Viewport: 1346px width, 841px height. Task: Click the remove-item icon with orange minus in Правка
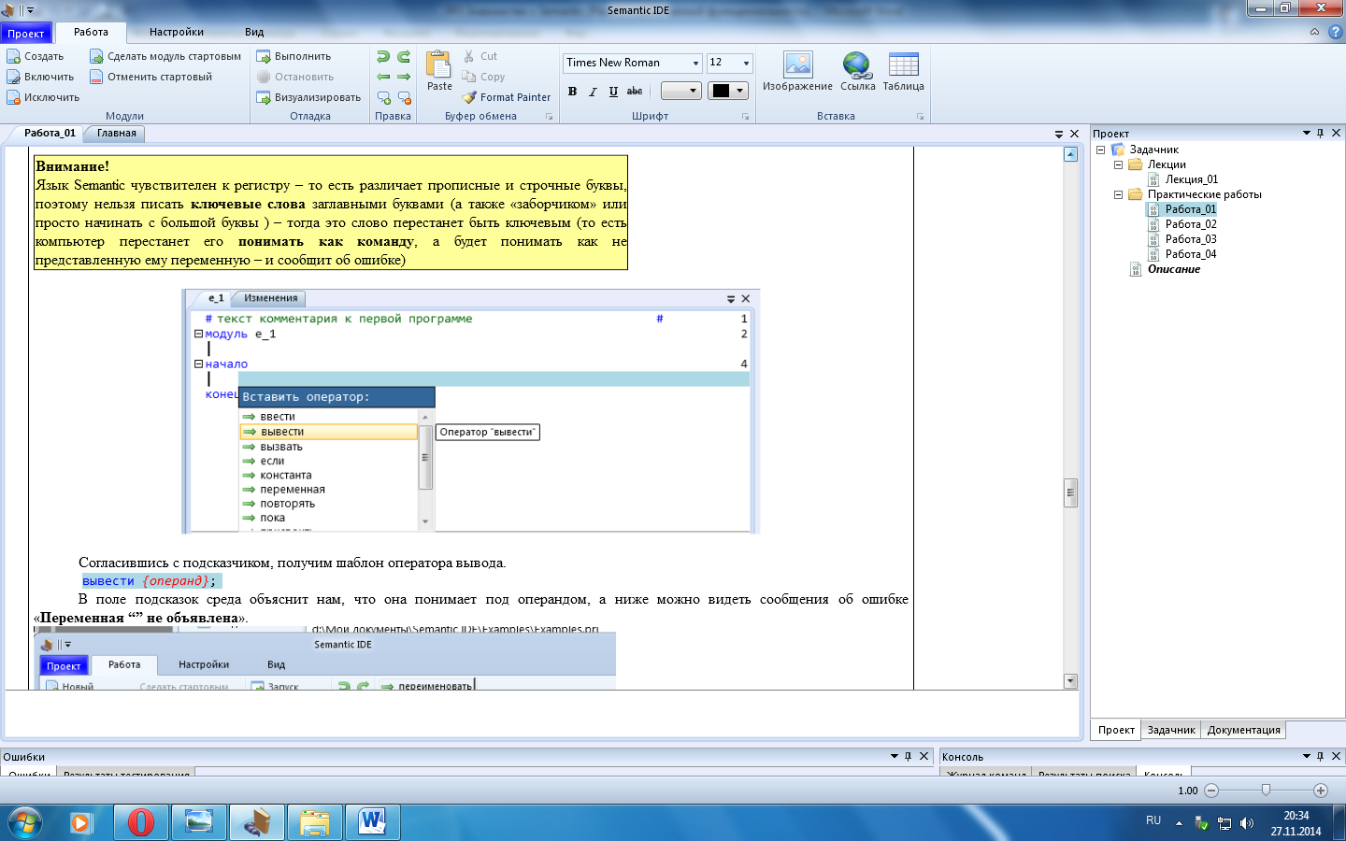pos(404,97)
